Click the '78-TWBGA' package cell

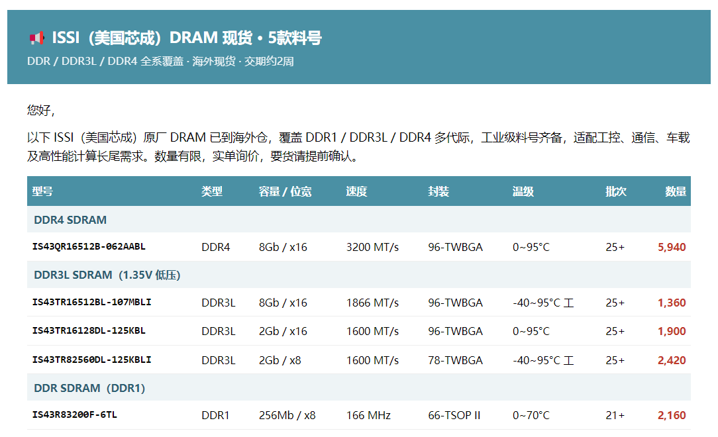coord(455,360)
